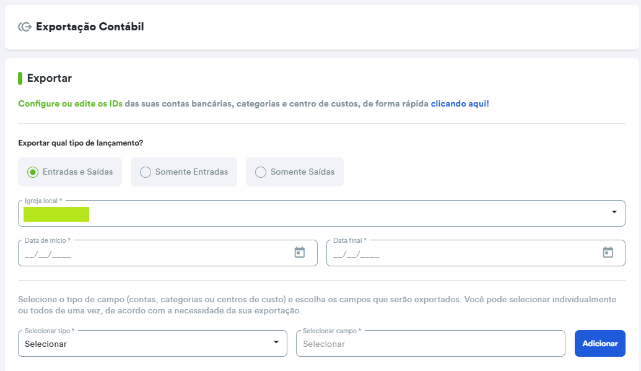Click the green highlighted Igreja local value
Screen dimensions: 641x371
click(x=56, y=214)
